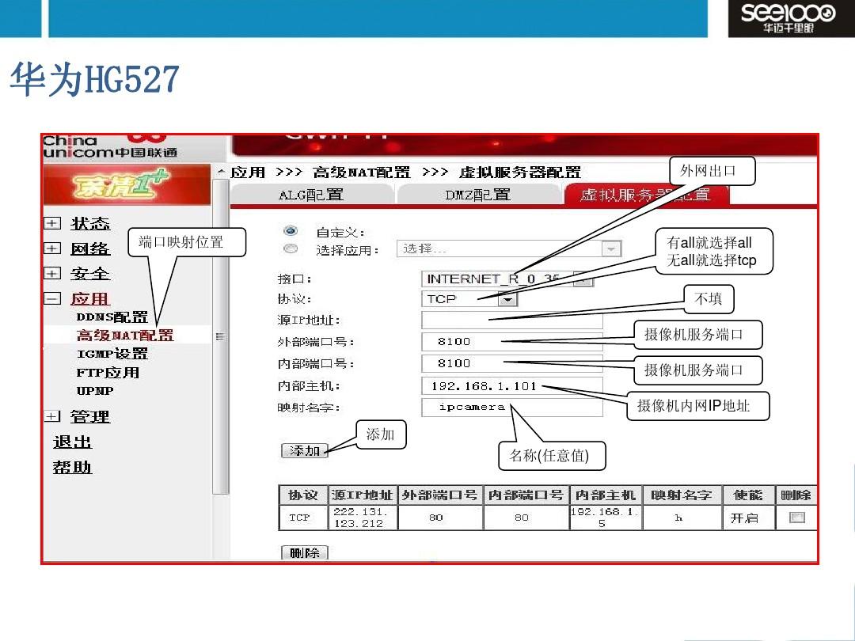The height and width of the screenshot is (641, 855).
Task: Select the 选择应用 radio button
Action: tap(291, 249)
